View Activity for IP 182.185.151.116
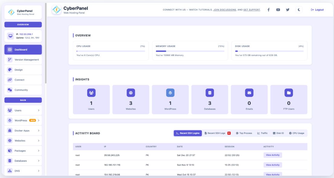Screen dimensions: 334x178 tap(273, 165)
